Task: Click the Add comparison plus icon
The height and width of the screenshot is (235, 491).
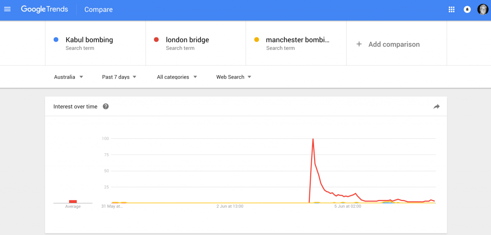Action: [359, 44]
